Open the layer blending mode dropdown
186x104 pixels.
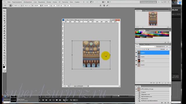pos(145,47)
